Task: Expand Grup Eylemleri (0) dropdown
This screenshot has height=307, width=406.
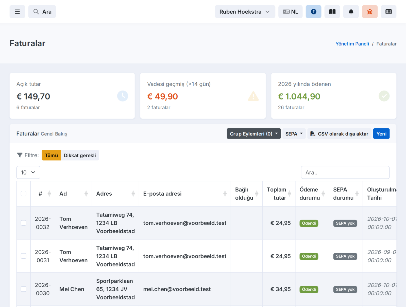Action: pos(254,134)
